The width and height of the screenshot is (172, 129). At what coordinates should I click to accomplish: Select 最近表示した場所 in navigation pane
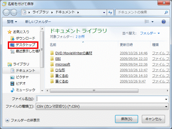tap(28, 51)
